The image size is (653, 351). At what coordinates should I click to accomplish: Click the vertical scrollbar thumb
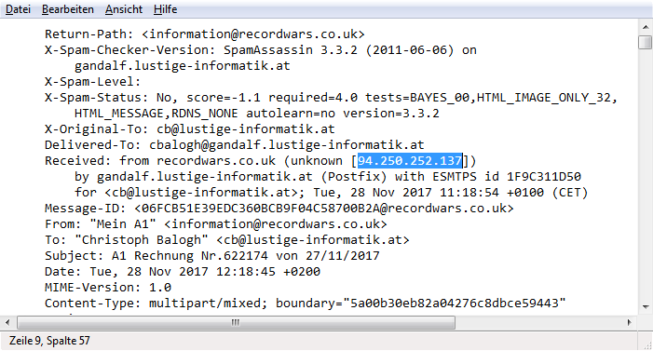click(646, 43)
